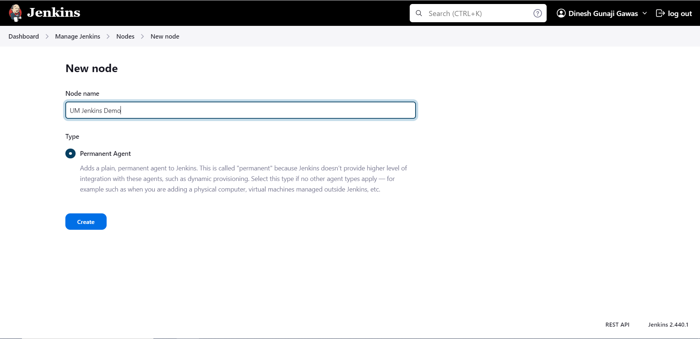Click the log out link
This screenshot has height=339, width=700.
coord(680,13)
